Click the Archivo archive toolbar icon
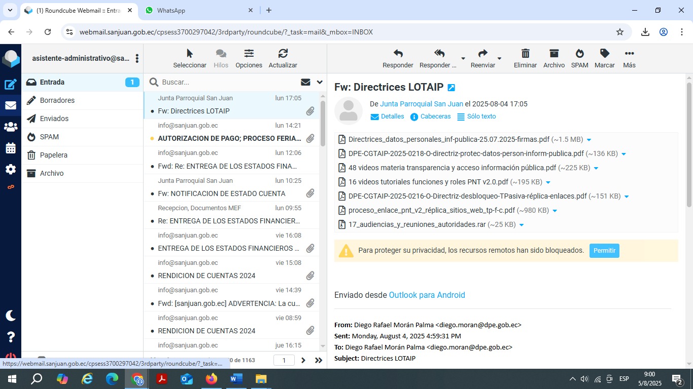Viewport: 693px width, 389px height. (x=553, y=54)
